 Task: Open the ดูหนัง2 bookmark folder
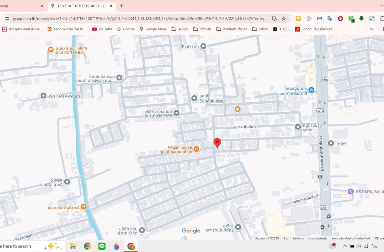[180, 29]
